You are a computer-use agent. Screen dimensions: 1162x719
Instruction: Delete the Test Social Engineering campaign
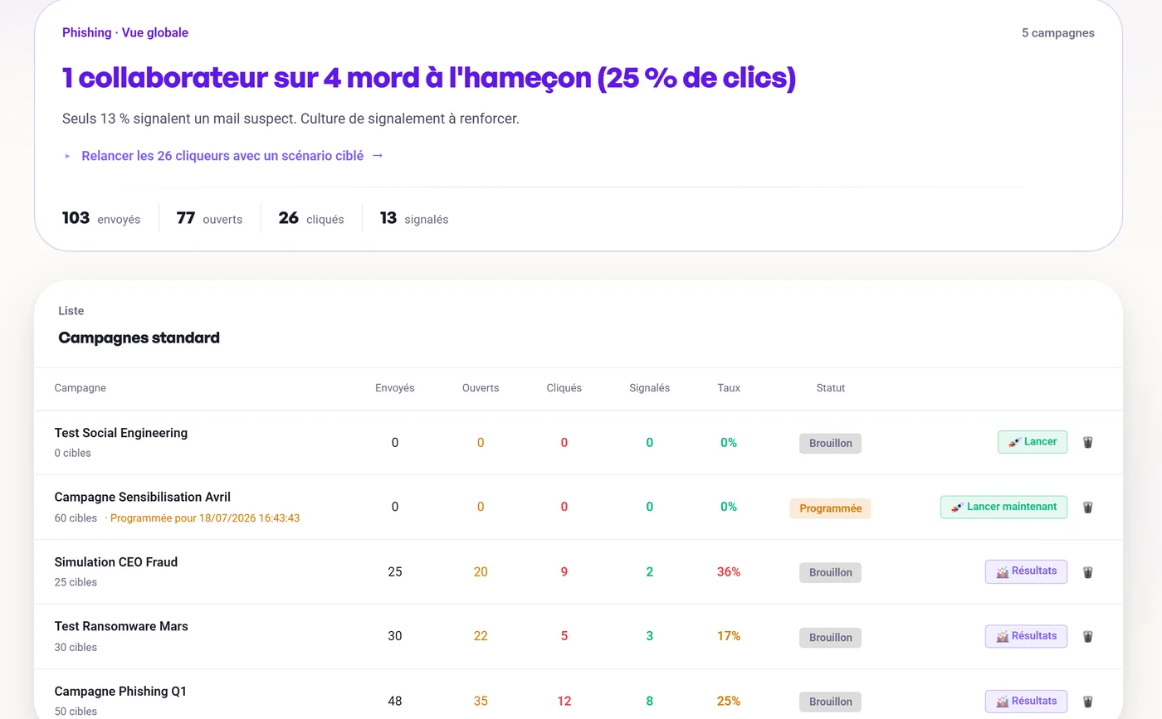1087,442
